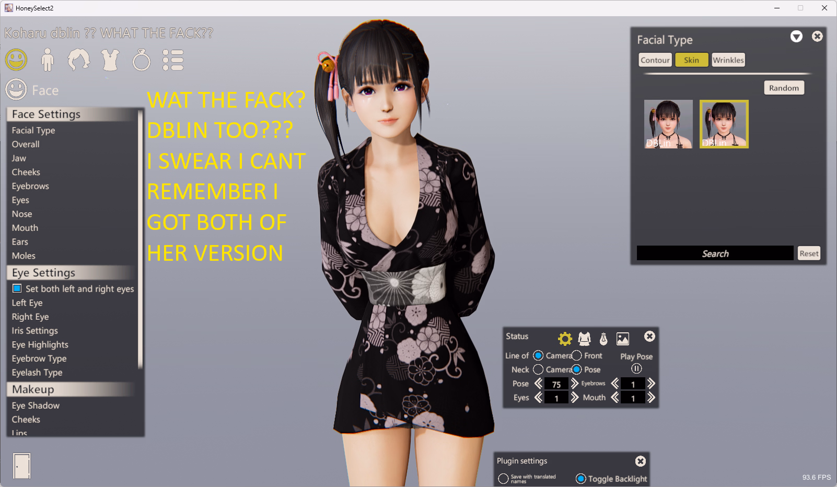Open Eyebrows in Face Settings list
Image resolution: width=837 pixels, height=487 pixels.
tap(30, 186)
